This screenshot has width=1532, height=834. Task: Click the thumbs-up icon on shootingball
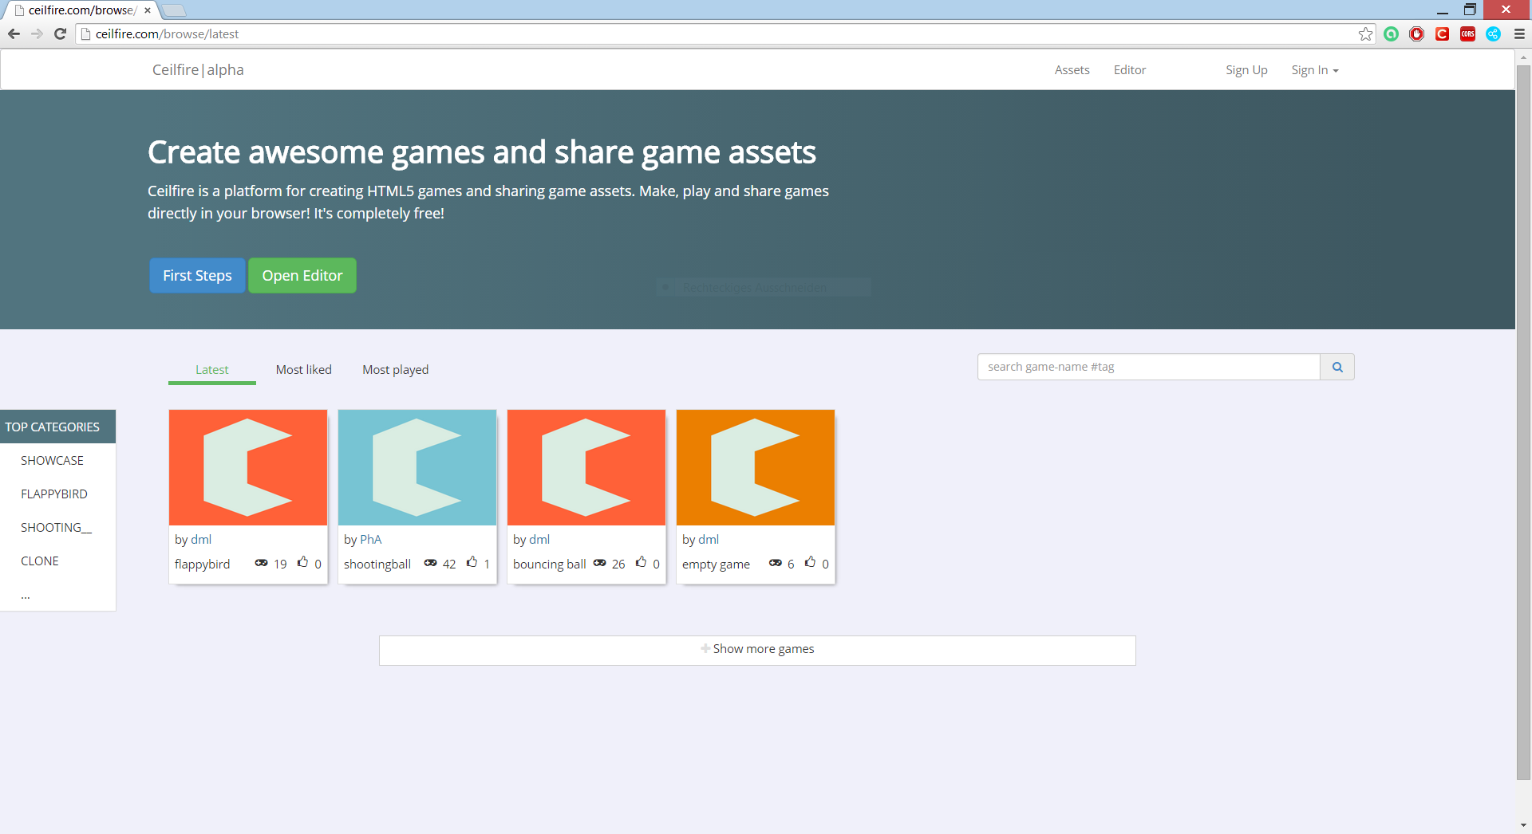click(472, 562)
